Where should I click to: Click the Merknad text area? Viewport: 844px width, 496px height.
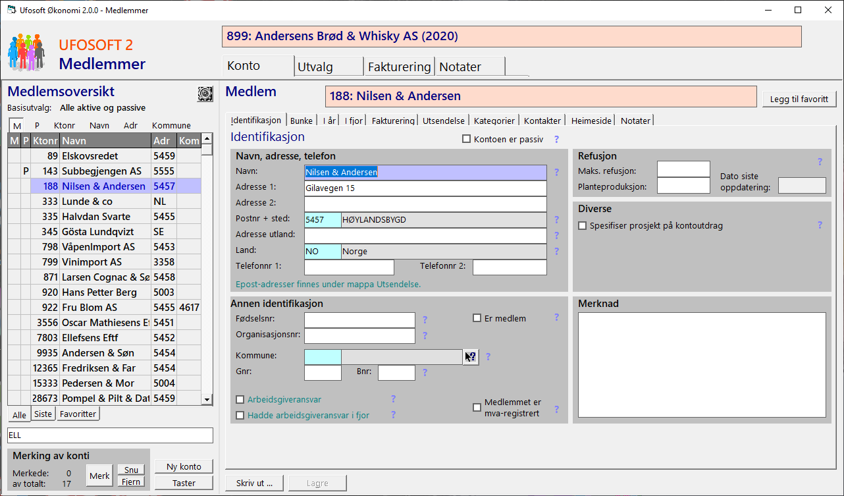702,364
